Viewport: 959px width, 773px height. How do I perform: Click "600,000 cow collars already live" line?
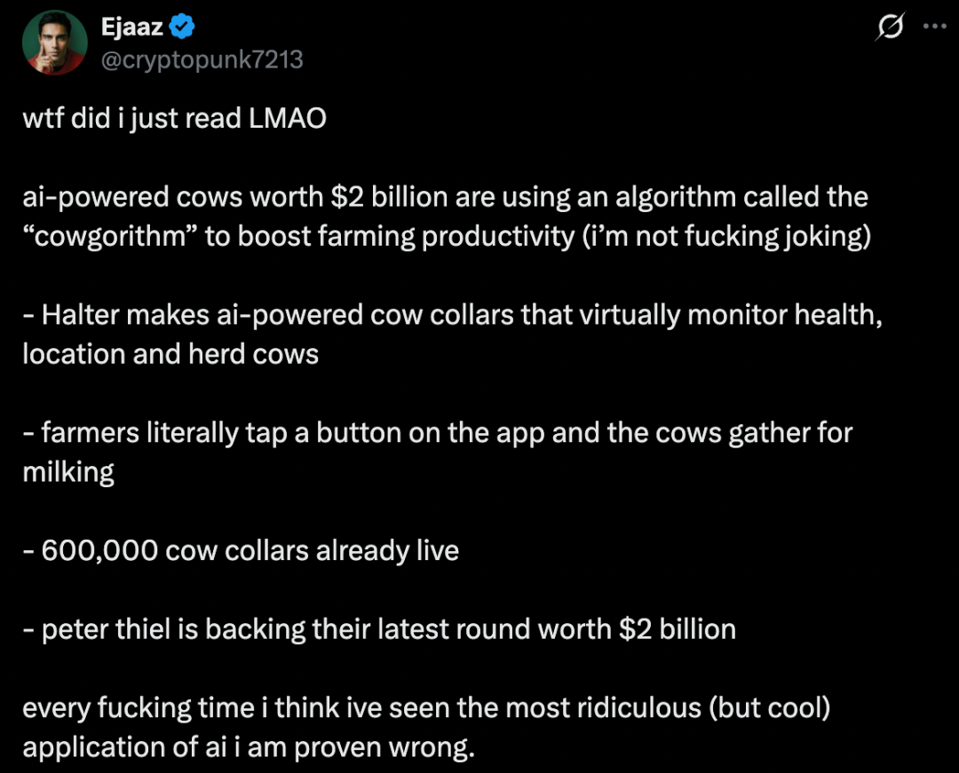click(241, 550)
